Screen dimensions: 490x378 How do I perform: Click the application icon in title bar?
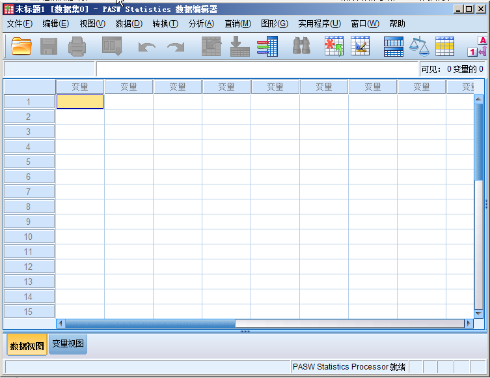tap(8, 9)
